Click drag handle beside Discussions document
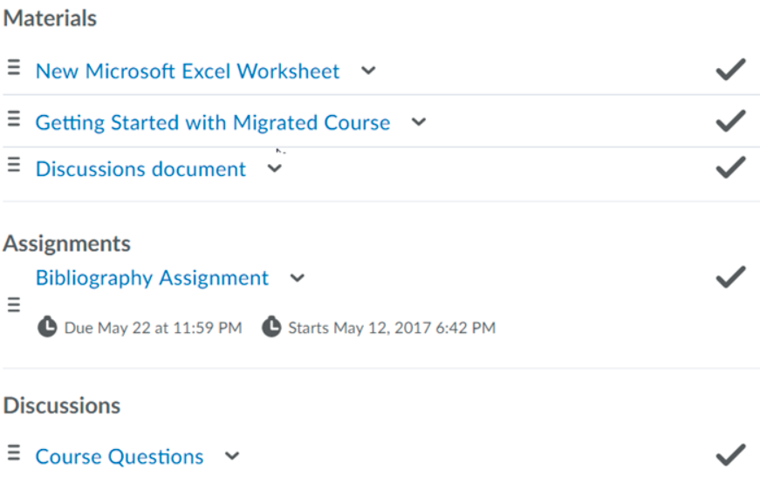Screen dimensions: 760x490 pos(14,165)
